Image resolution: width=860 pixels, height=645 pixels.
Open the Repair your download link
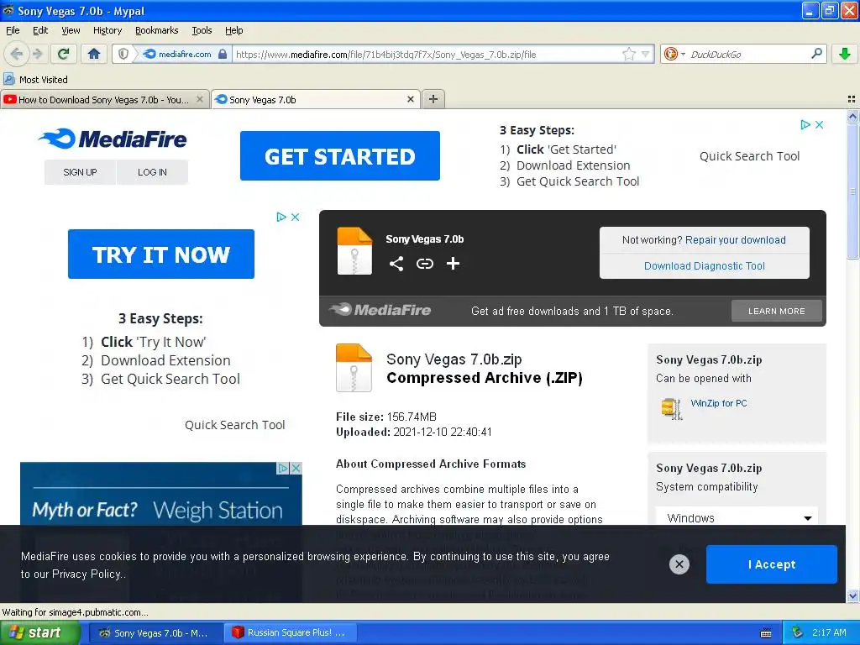tap(736, 239)
